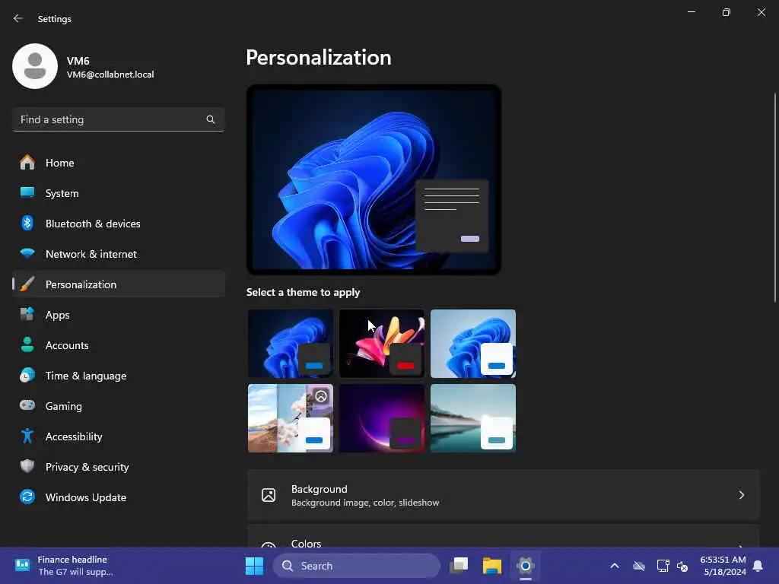Apply the purple Captured Motion theme
Image resolution: width=779 pixels, height=584 pixels.
(382, 418)
